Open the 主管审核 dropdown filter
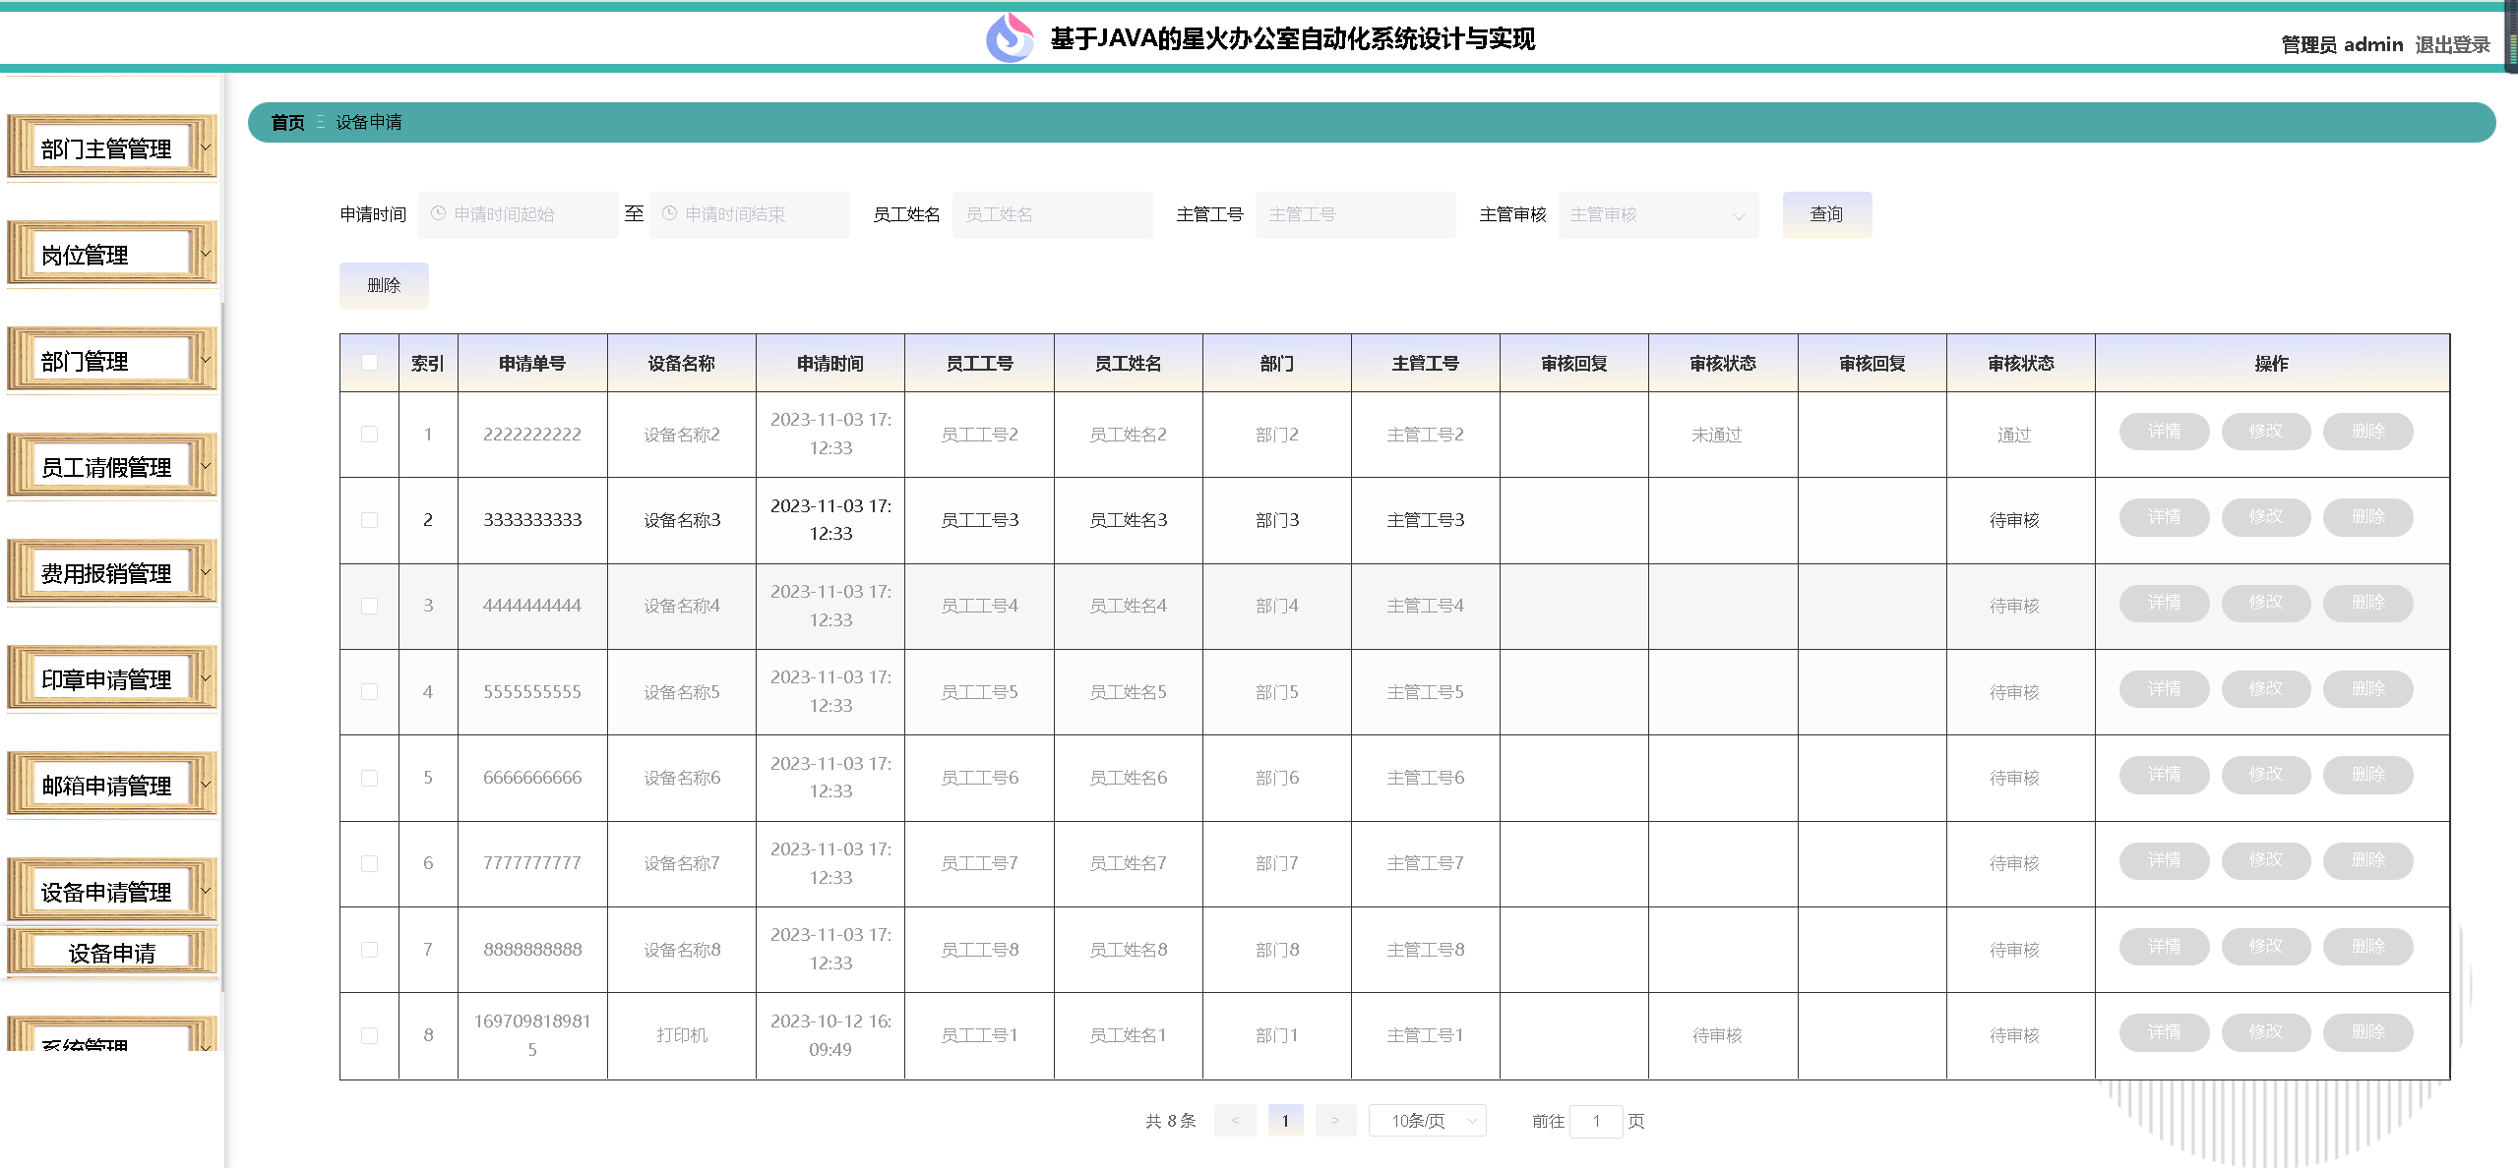The image size is (2518, 1168). pos(1658,214)
